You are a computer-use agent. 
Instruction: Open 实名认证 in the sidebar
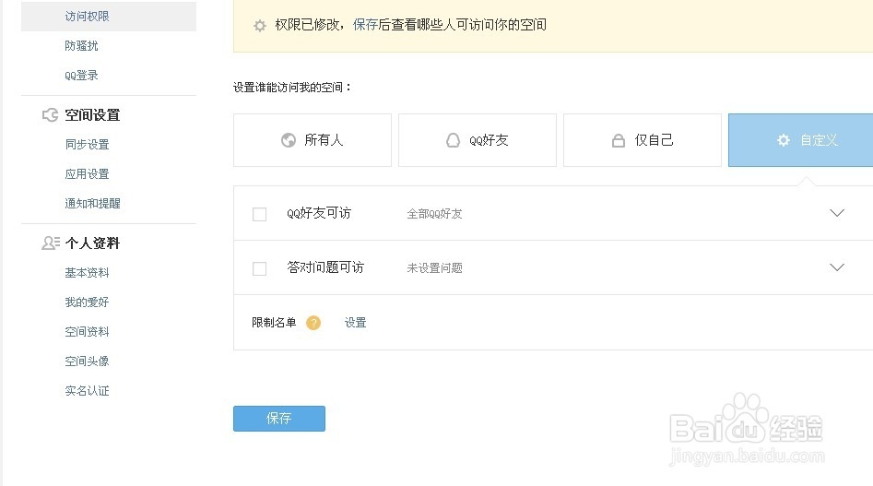coord(87,391)
